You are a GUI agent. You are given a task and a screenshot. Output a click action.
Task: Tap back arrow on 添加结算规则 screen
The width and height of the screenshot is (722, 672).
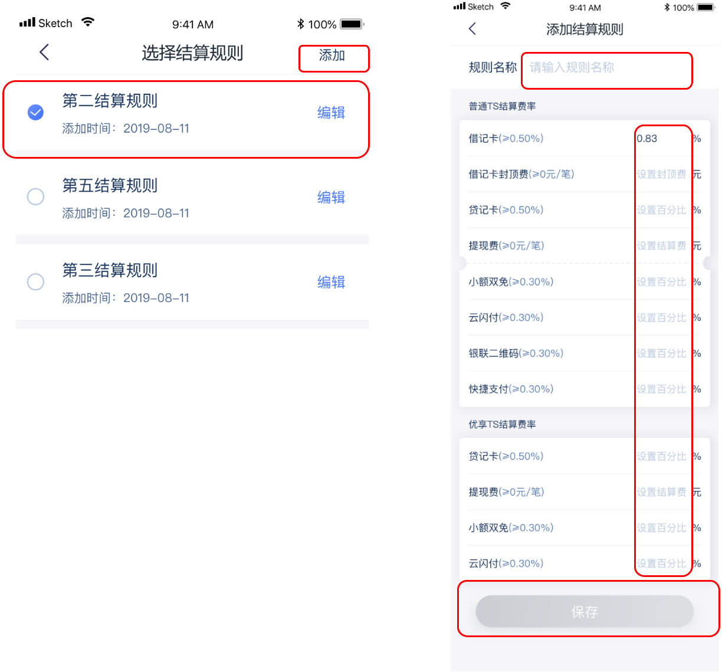[x=472, y=29]
